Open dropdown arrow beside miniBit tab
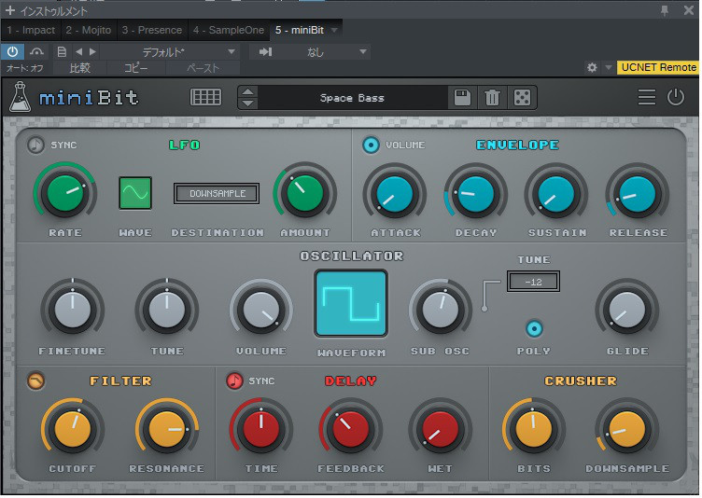702x498 pixels. tap(334, 31)
